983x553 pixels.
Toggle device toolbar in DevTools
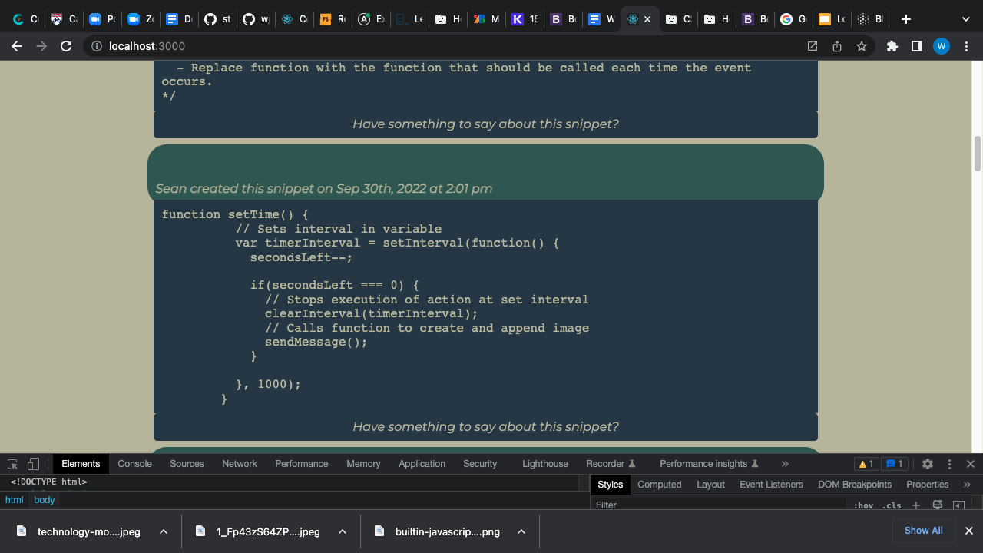coord(33,464)
